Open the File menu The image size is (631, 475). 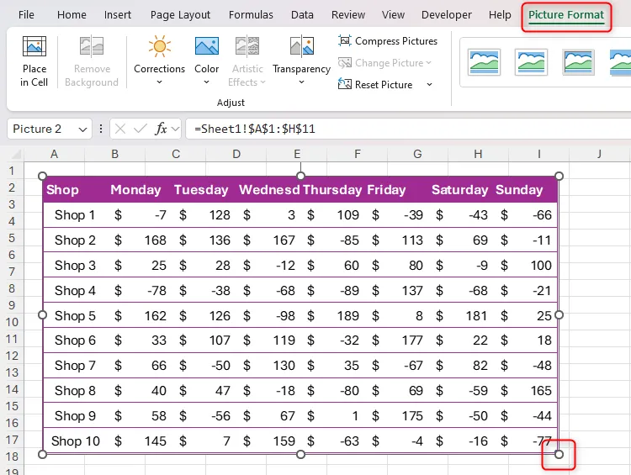click(x=26, y=15)
